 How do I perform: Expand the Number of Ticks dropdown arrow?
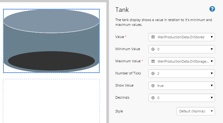coord(212,73)
